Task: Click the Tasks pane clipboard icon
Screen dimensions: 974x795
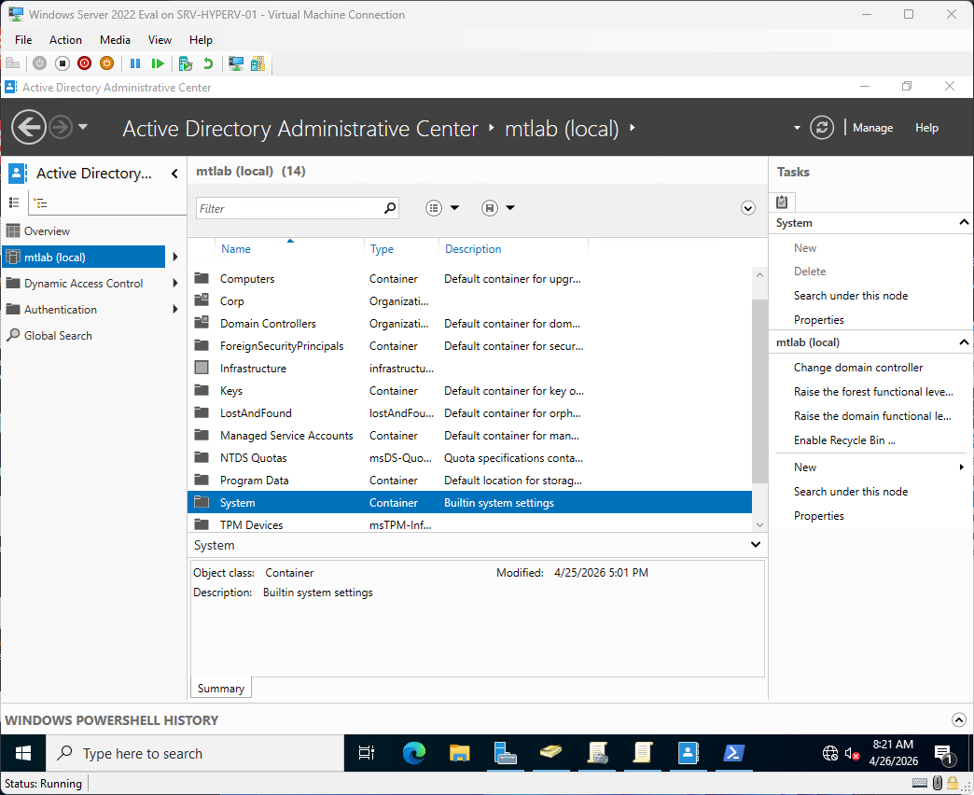Action: (x=782, y=202)
